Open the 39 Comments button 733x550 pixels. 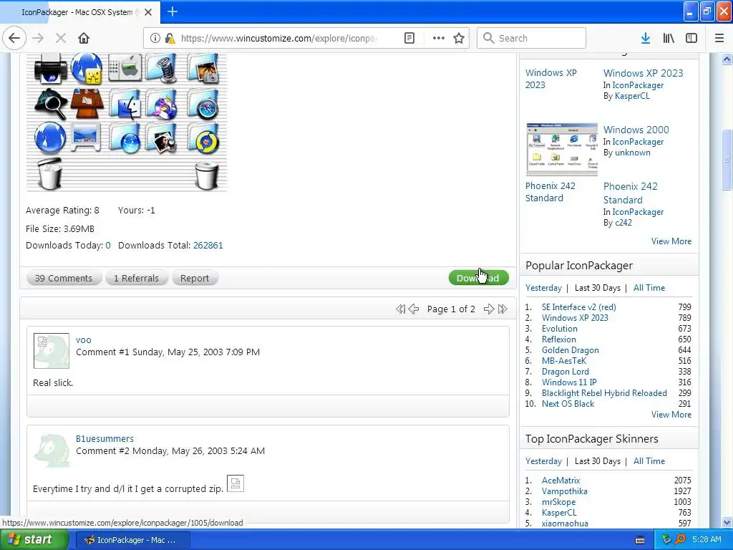(x=64, y=278)
